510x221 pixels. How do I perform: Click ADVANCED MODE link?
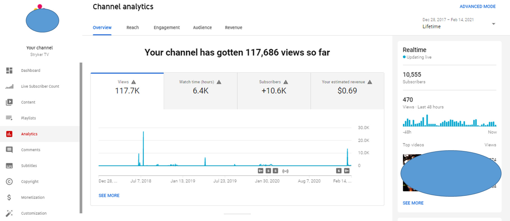click(477, 6)
